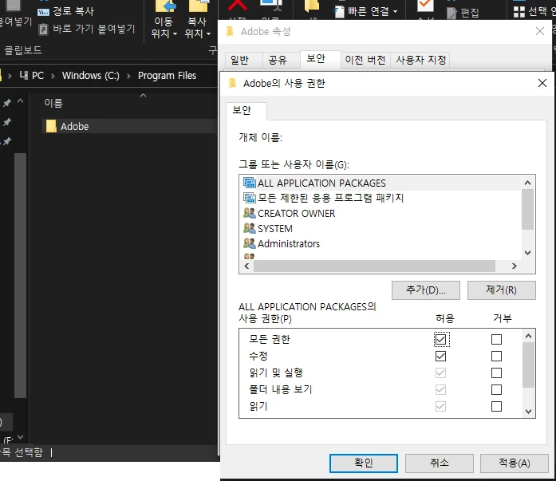
Task: Toggle 수정 deny checkbox
Action: [496, 357]
